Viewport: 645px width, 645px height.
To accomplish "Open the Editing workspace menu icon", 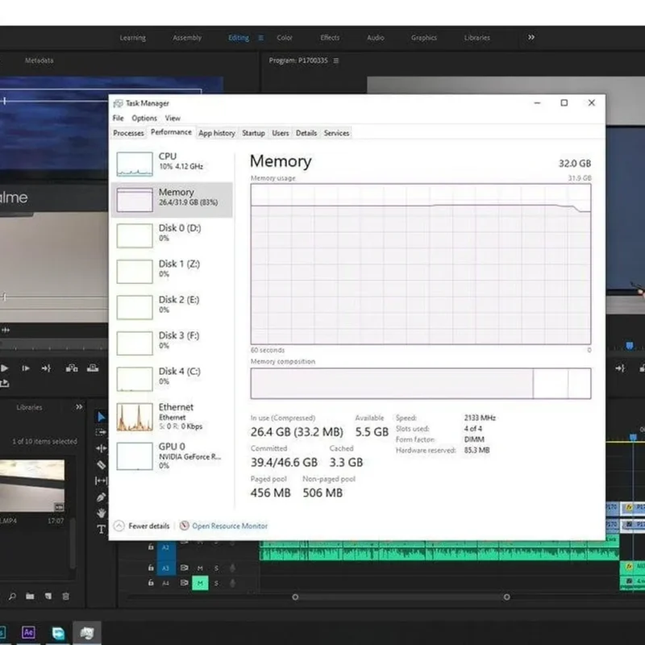I will [260, 38].
